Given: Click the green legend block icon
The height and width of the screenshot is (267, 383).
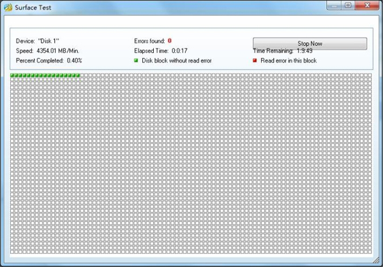Looking at the screenshot, I should click(136, 61).
